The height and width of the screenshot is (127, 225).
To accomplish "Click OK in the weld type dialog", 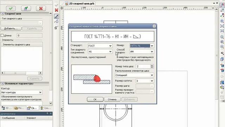I will [x=95, y=99].
